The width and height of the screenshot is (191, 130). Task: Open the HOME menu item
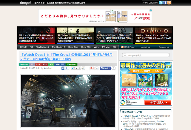23,47
